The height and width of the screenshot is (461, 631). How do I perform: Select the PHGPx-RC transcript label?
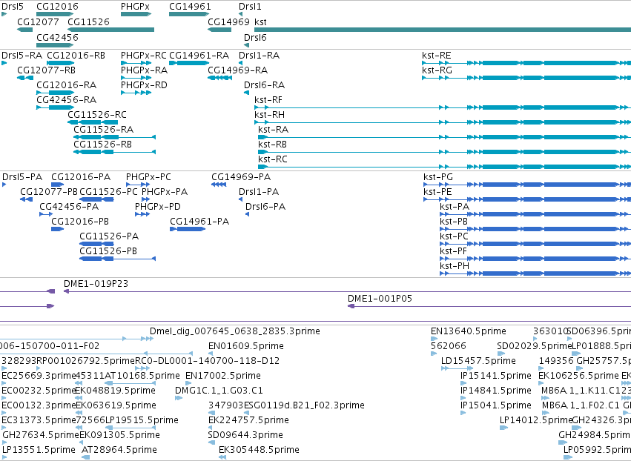pos(144,55)
